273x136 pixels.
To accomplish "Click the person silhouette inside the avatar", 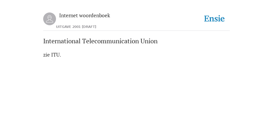I will pyautogui.click(x=50, y=19).
